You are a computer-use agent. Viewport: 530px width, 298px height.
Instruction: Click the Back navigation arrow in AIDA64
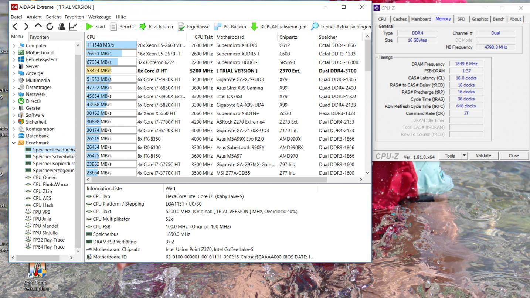[15, 27]
